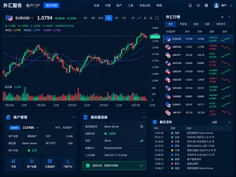Select the M5 timeframe
236x177 pixels.
point(93,18)
